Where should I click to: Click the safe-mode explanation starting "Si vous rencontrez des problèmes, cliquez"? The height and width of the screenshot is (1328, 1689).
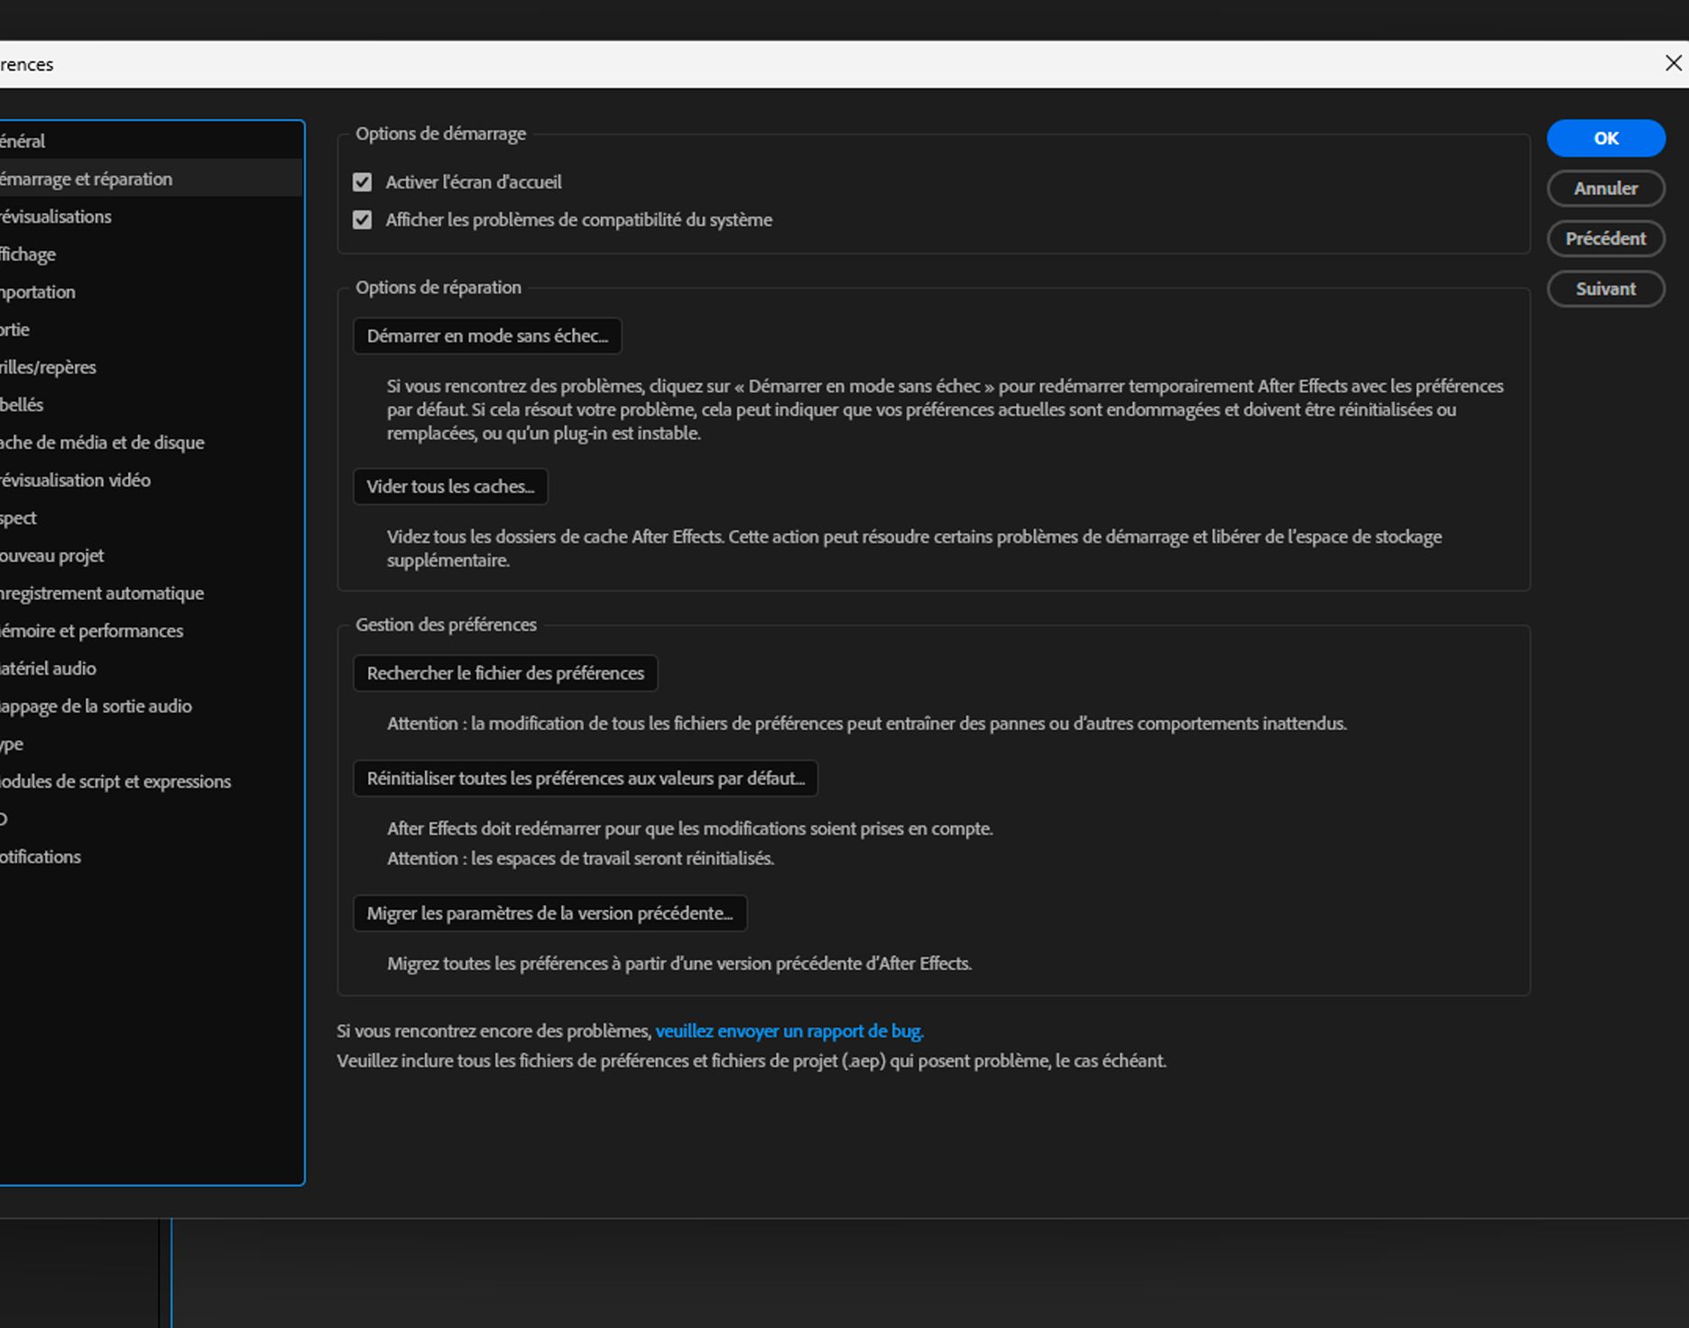pos(946,410)
